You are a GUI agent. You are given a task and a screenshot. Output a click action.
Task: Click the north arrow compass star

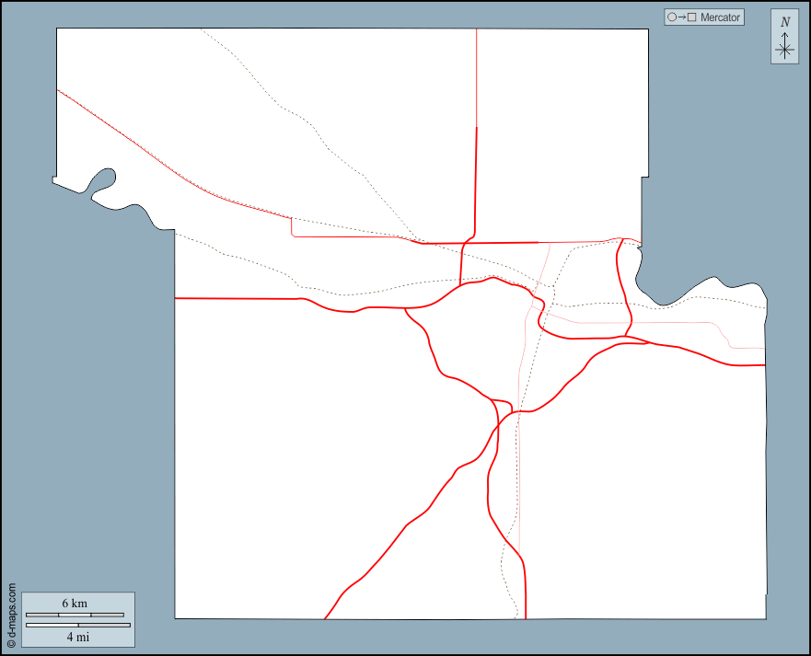(784, 50)
